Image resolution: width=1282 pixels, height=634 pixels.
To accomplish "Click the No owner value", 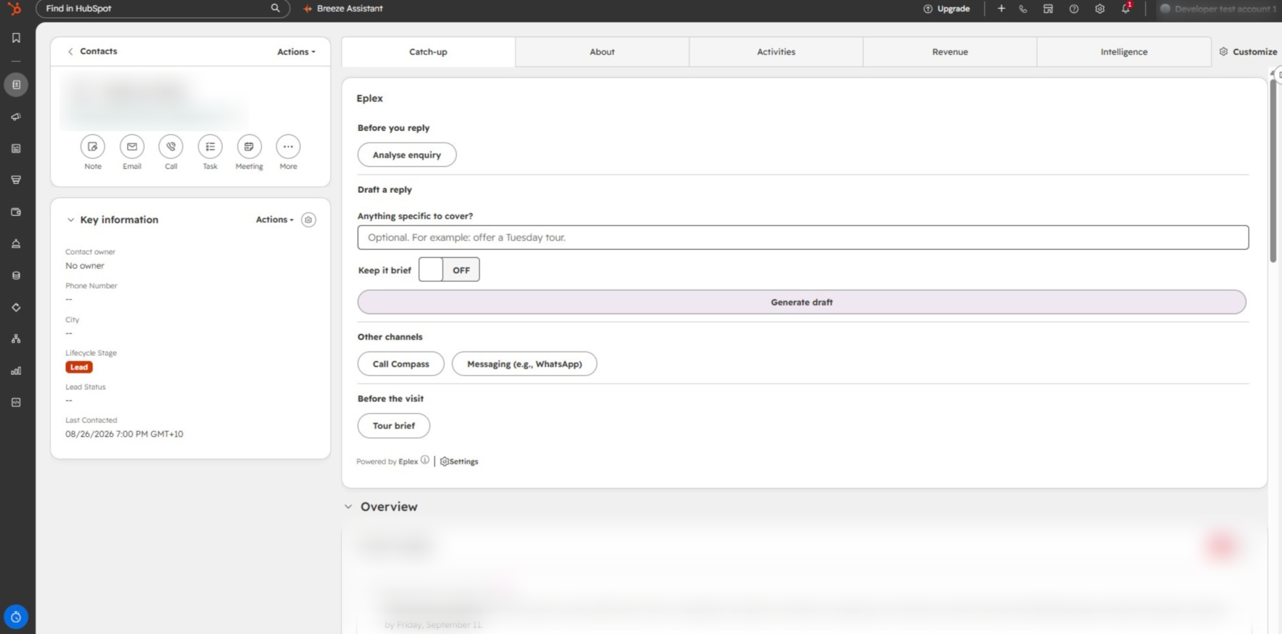I will [84, 266].
